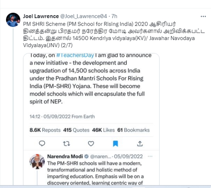This screenshot has height=188, width=211.
Task: Like the tweet with the heart icon
Action: click(x=91, y=144)
